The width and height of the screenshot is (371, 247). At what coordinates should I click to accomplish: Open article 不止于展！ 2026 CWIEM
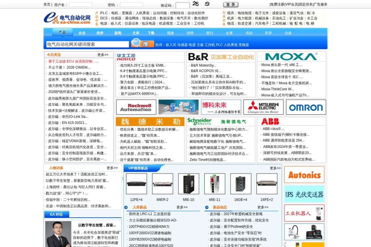(69, 67)
